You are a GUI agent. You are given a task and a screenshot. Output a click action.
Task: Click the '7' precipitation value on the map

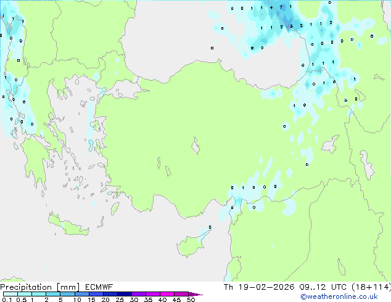pyautogui.click(x=281, y=7)
